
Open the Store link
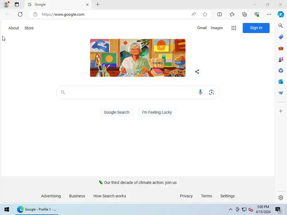[29, 28]
